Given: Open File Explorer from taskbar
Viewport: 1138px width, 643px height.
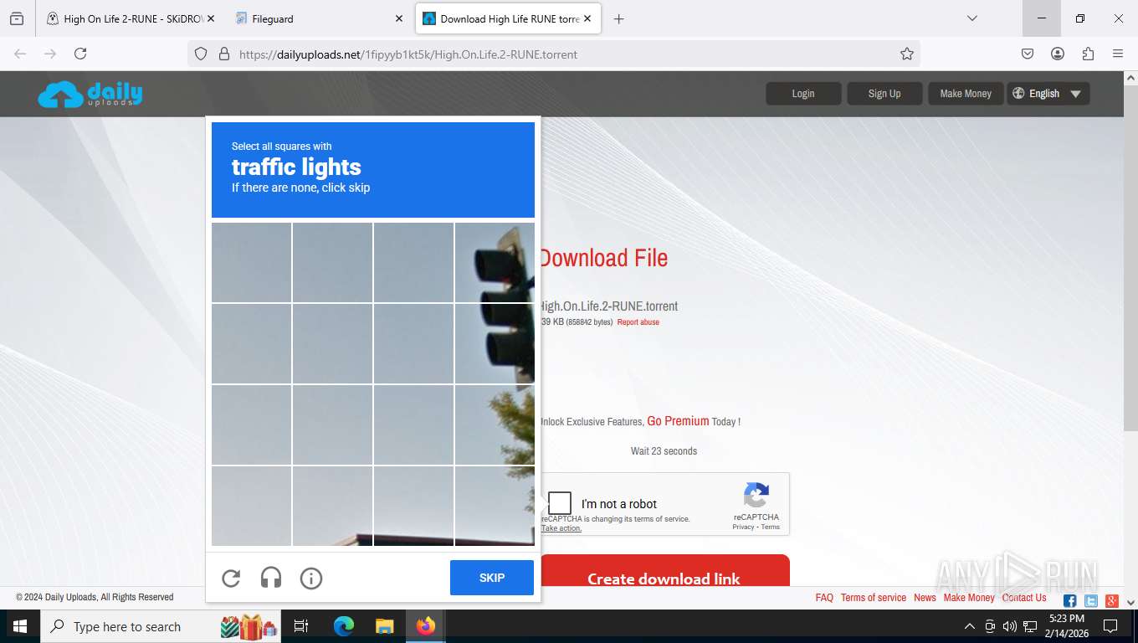Looking at the screenshot, I should click(384, 626).
